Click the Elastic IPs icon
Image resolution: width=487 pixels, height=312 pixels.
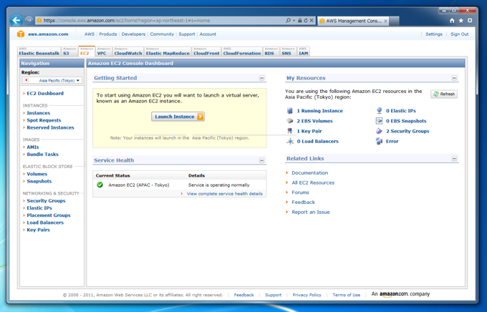pos(380,111)
